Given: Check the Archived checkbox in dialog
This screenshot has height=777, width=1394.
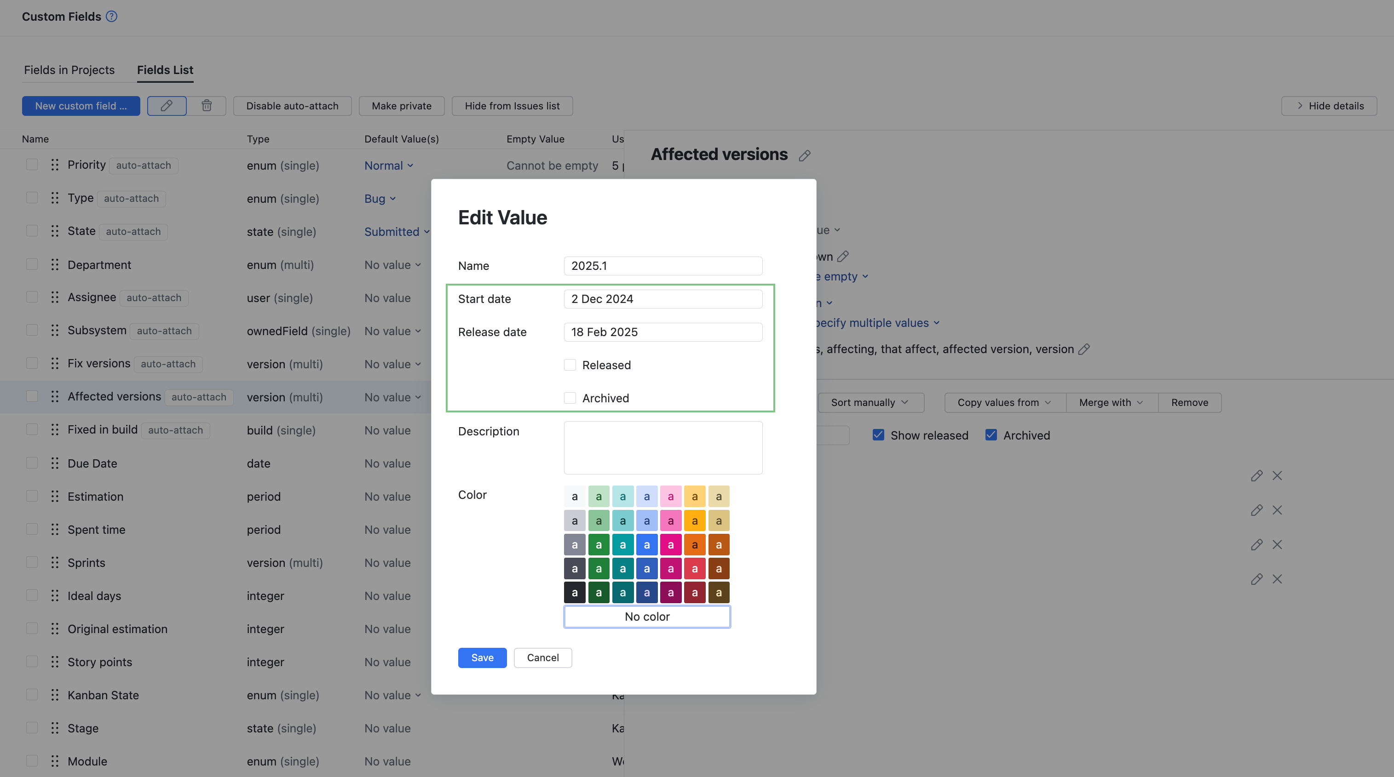Looking at the screenshot, I should pyautogui.click(x=570, y=398).
